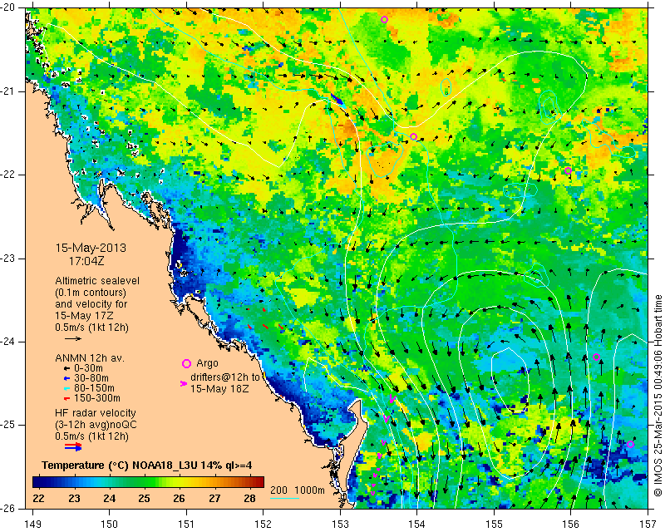
Task: Click the vertical IMOS copyright timestamp text
Action: click(x=658, y=395)
